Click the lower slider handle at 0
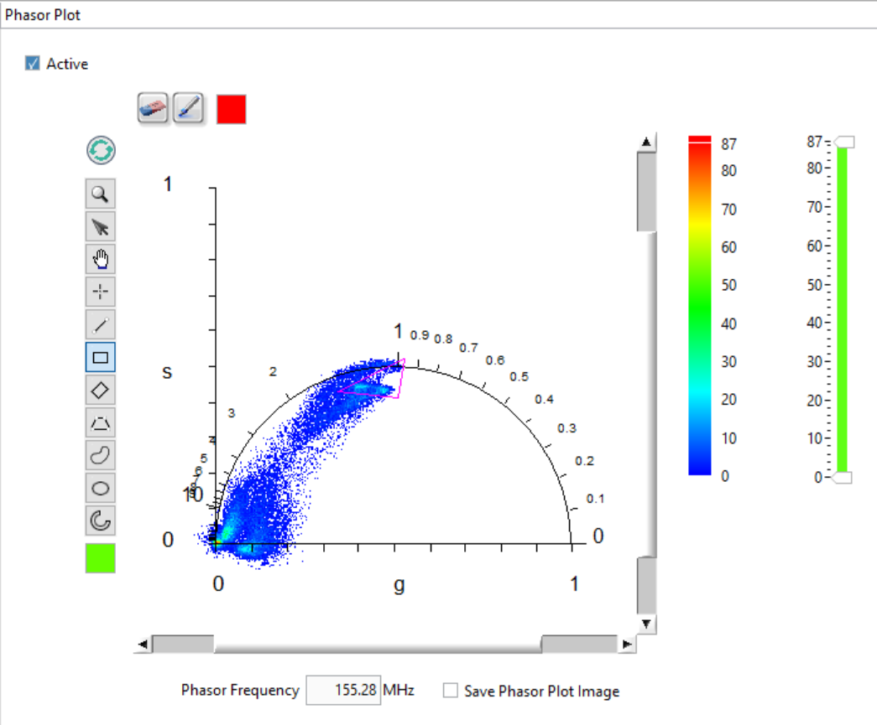The height and width of the screenshot is (725, 877). pyautogui.click(x=843, y=478)
